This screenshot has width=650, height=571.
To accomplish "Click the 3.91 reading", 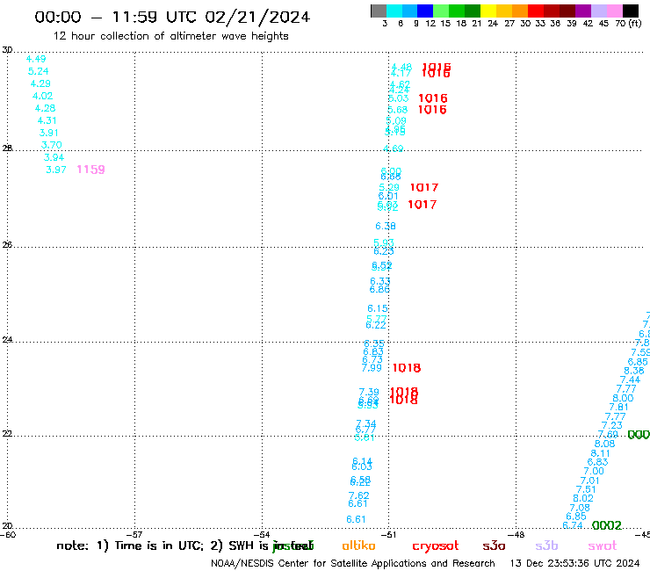I will tap(49, 133).
